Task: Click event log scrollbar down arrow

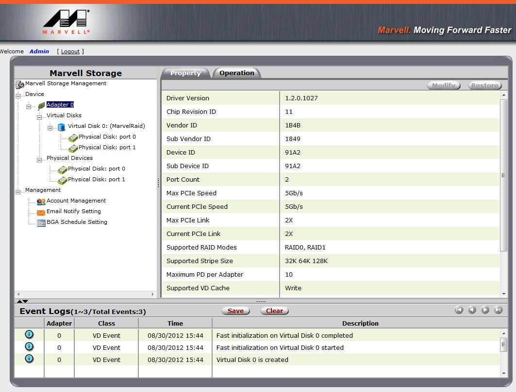Action: coord(504,374)
